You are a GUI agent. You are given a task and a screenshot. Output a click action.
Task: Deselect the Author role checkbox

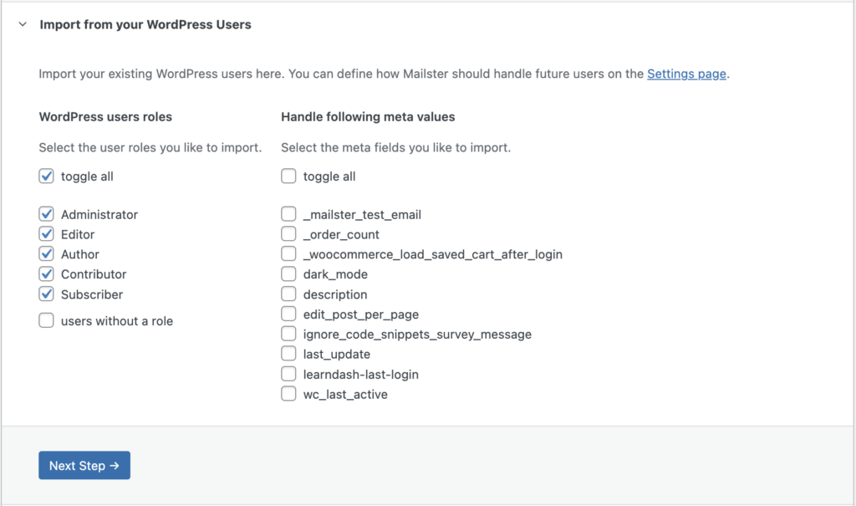(x=47, y=254)
